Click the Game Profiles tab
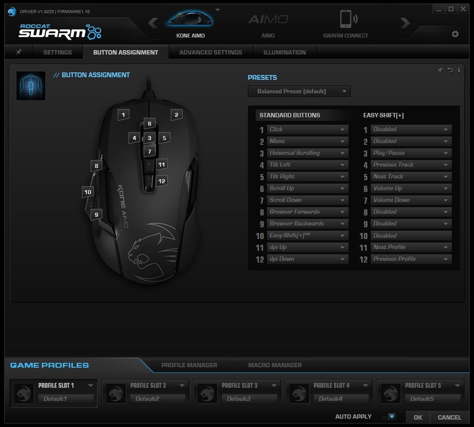 click(x=50, y=365)
